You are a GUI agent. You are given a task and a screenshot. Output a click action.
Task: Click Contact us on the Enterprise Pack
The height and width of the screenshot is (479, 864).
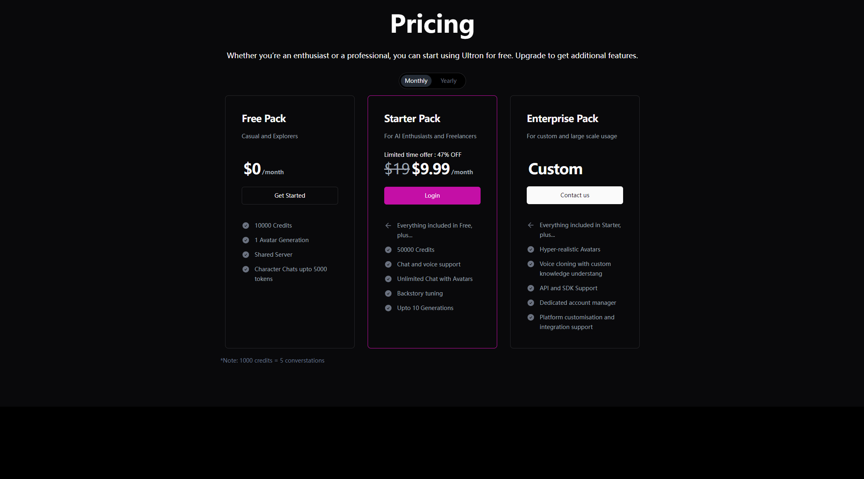pos(575,195)
